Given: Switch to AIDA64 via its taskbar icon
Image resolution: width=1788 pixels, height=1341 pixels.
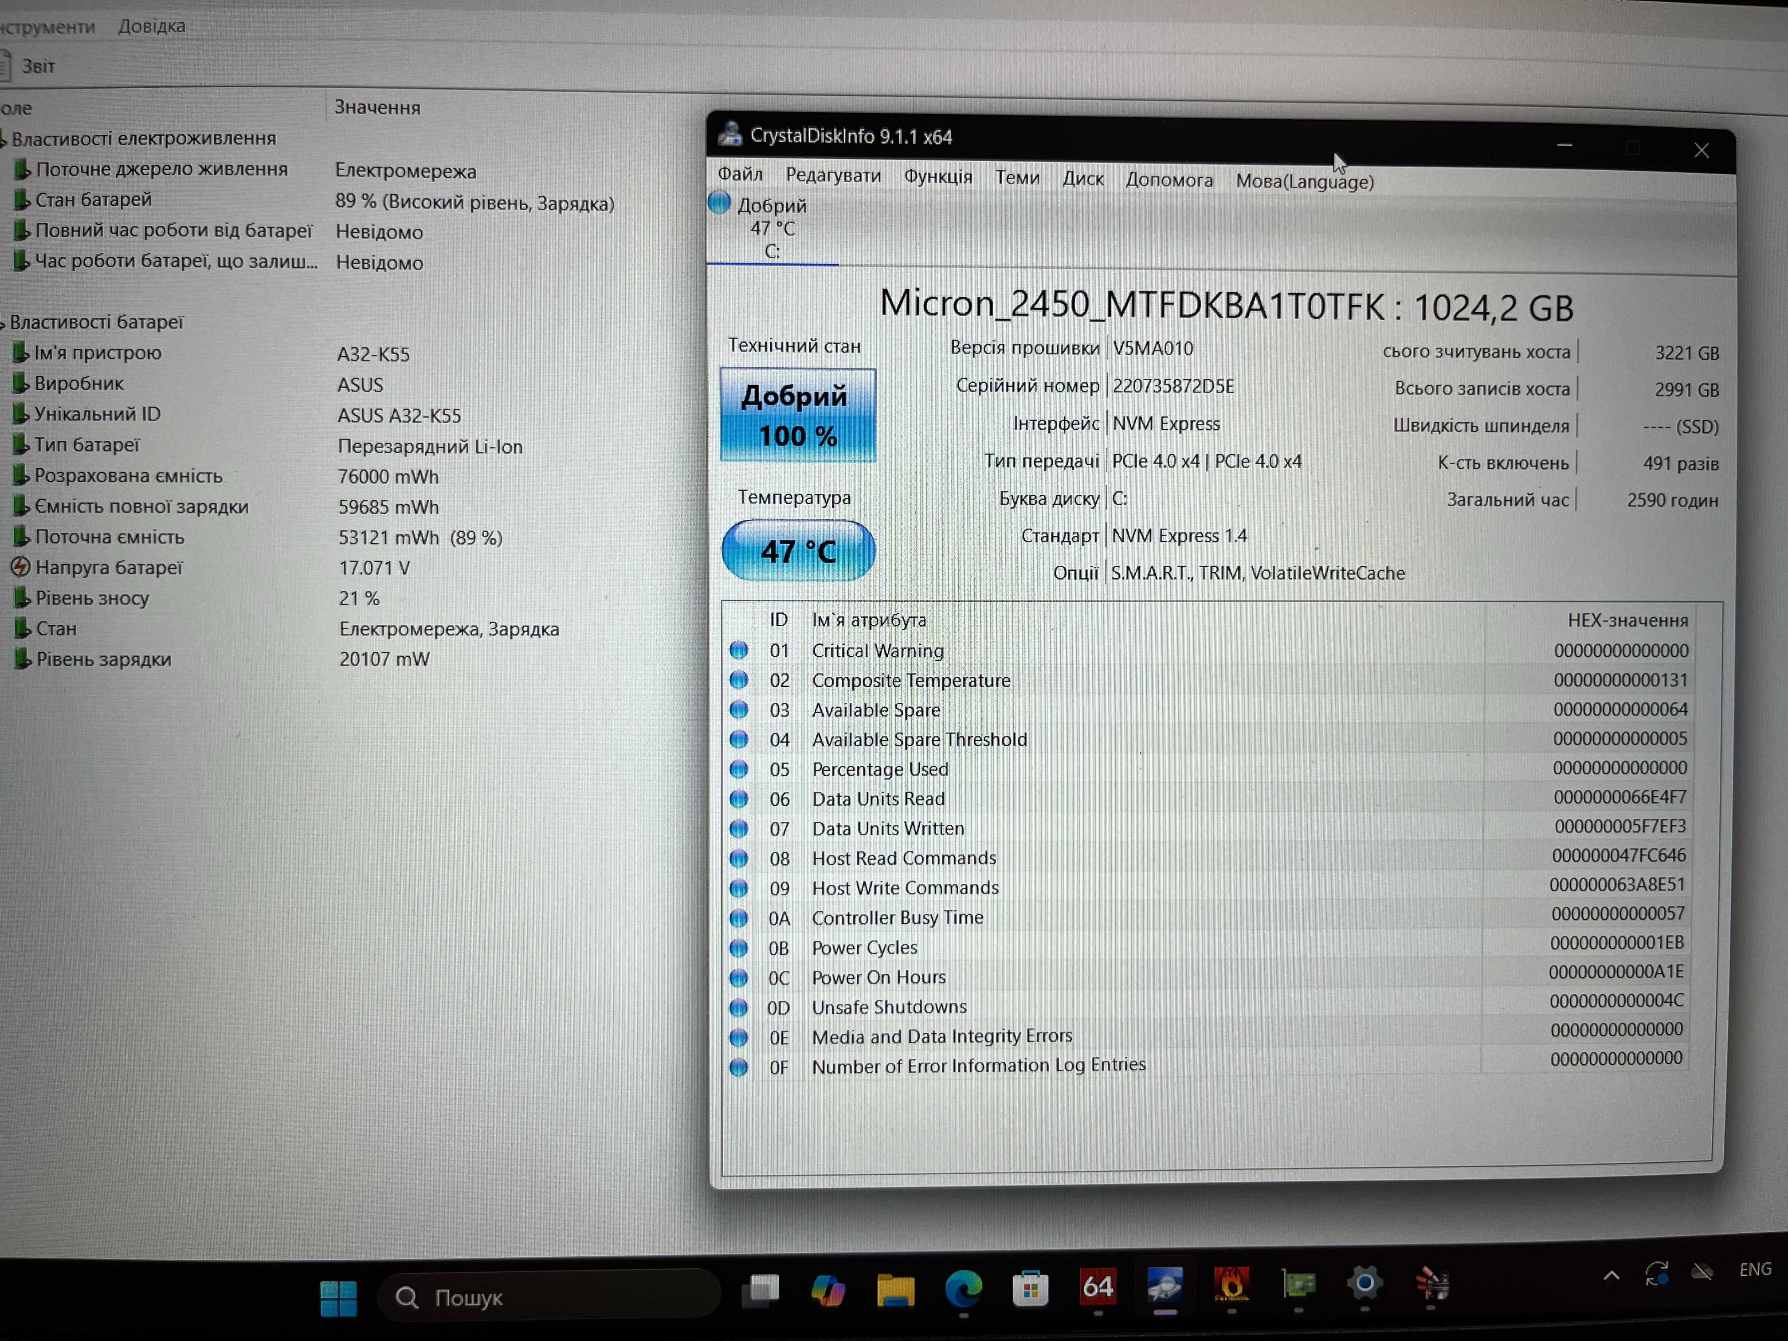Looking at the screenshot, I should tap(1098, 1286).
